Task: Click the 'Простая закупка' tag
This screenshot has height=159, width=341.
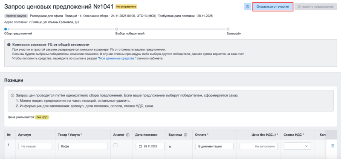Action: (16, 16)
